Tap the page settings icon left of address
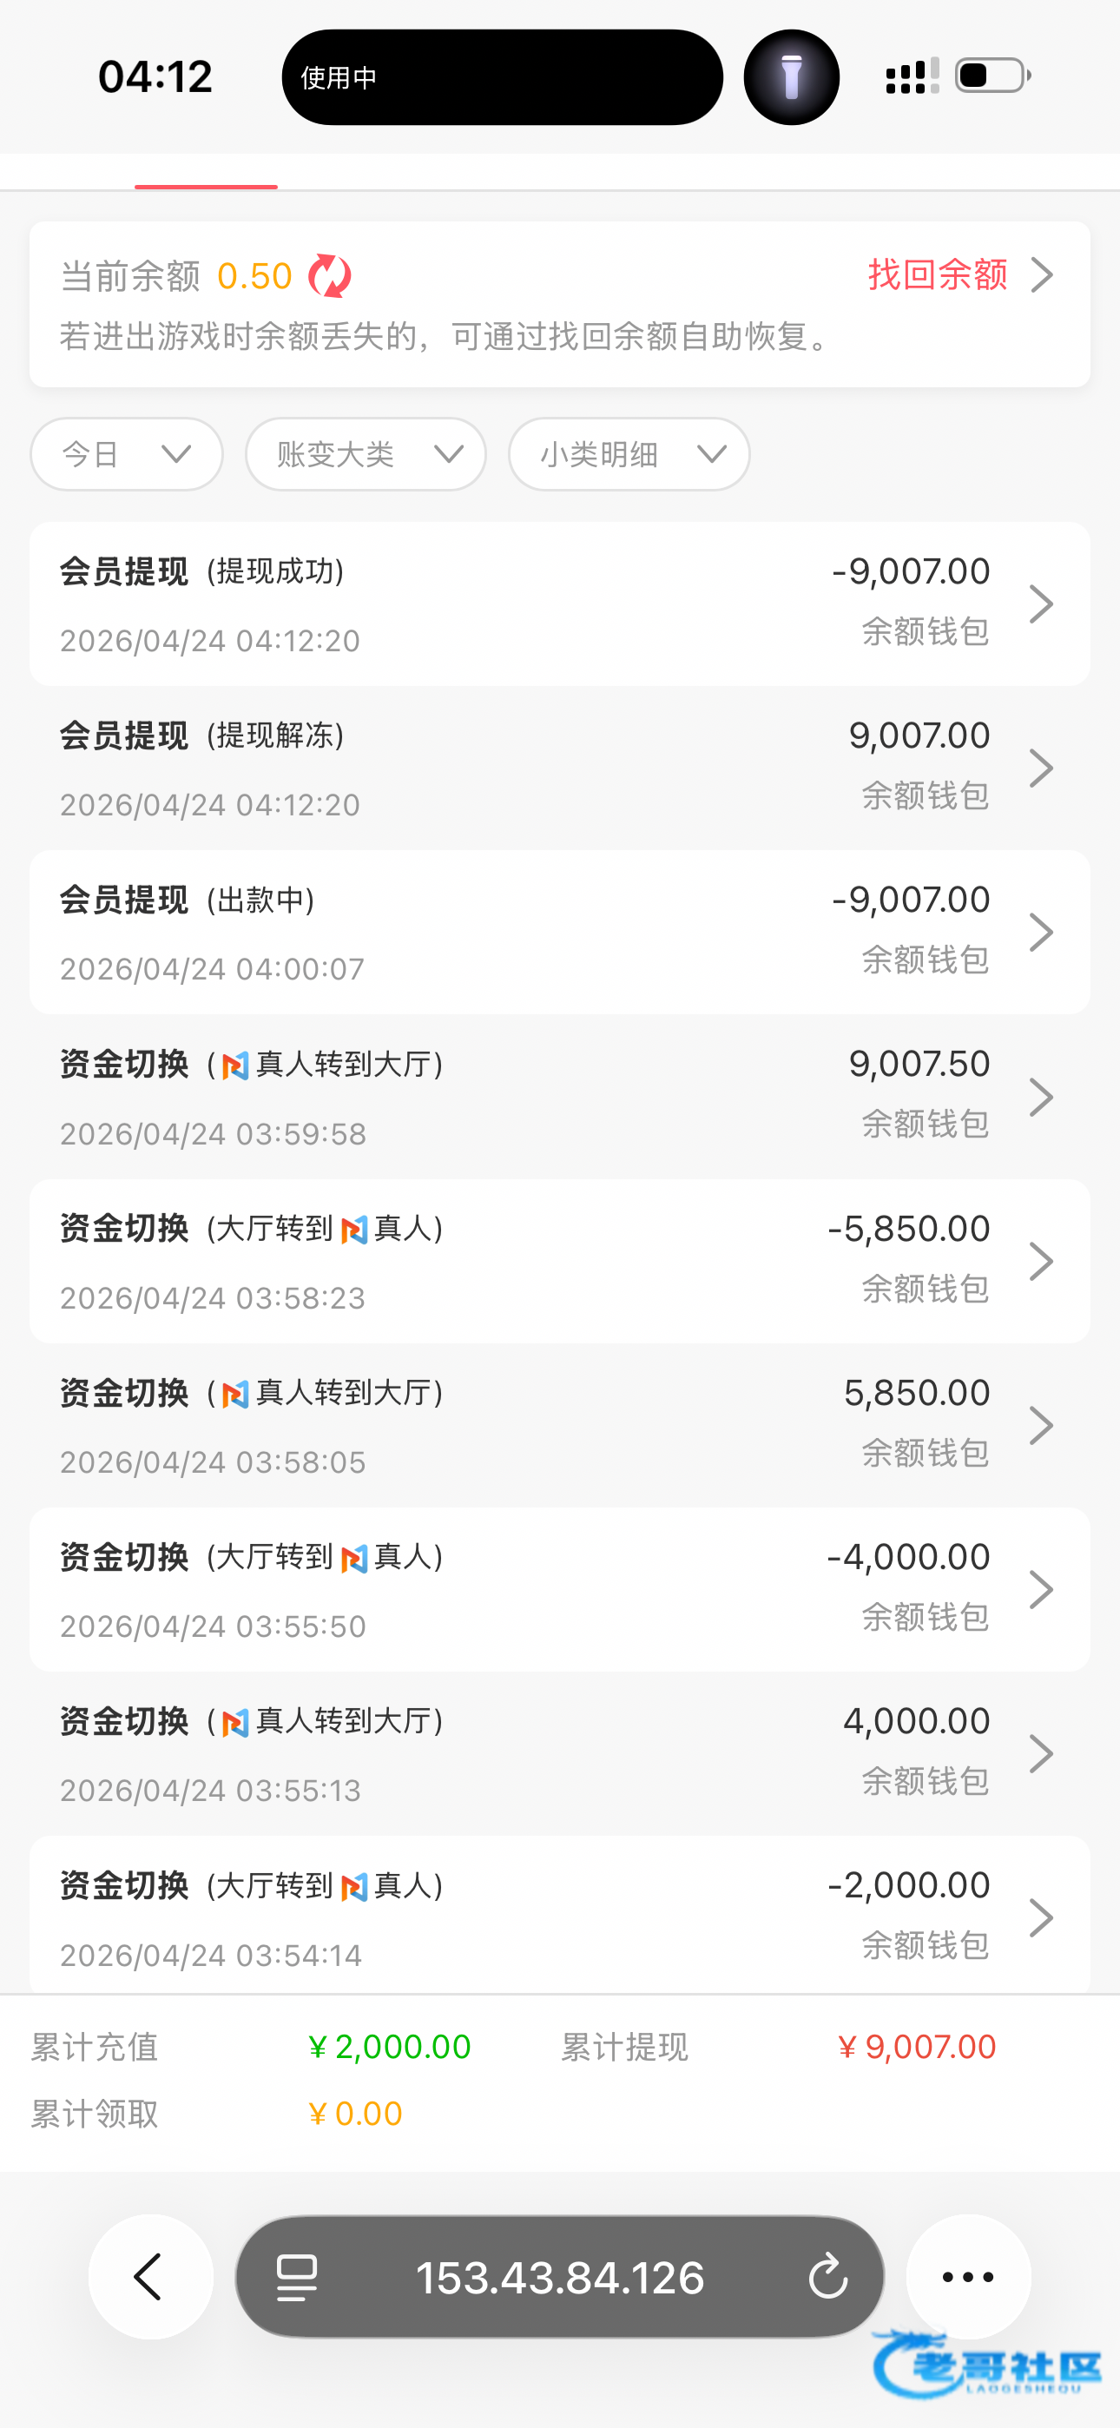Image resolution: width=1120 pixels, height=2428 pixels. click(x=297, y=2277)
